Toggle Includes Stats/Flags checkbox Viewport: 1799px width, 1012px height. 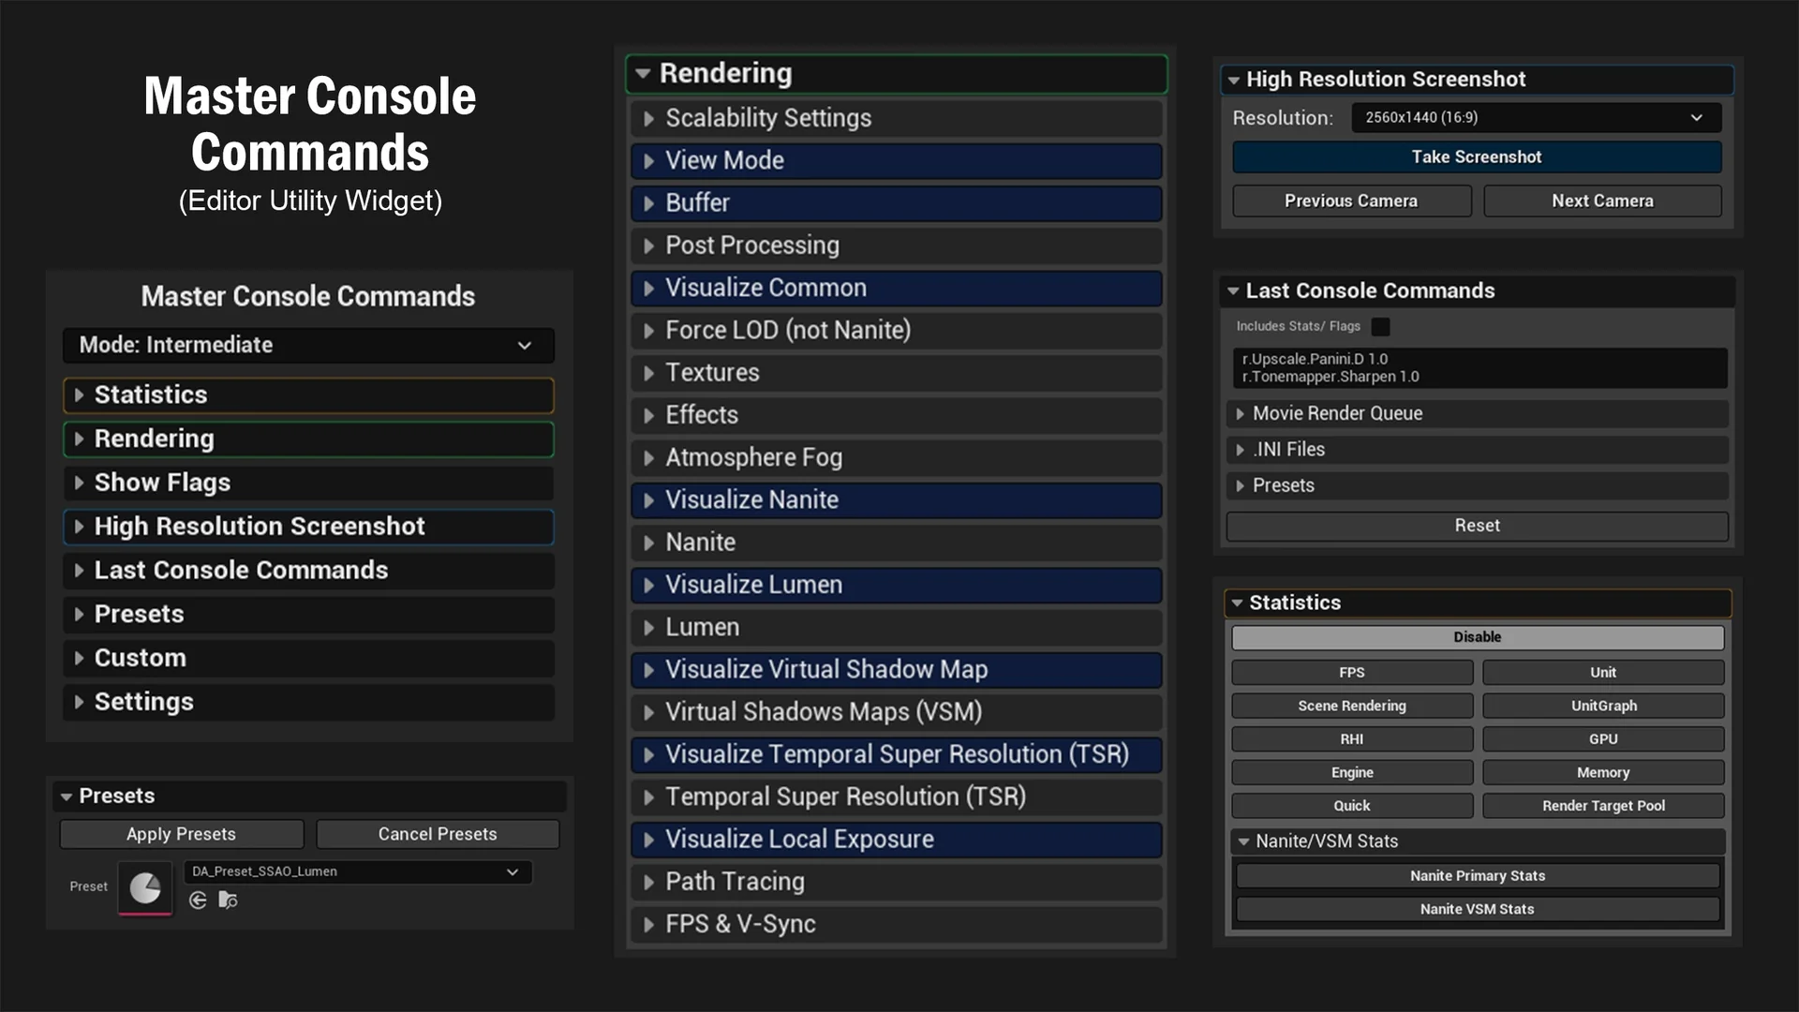click(x=1380, y=326)
